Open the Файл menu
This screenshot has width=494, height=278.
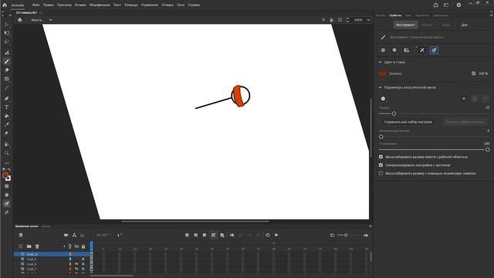click(36, 5)
